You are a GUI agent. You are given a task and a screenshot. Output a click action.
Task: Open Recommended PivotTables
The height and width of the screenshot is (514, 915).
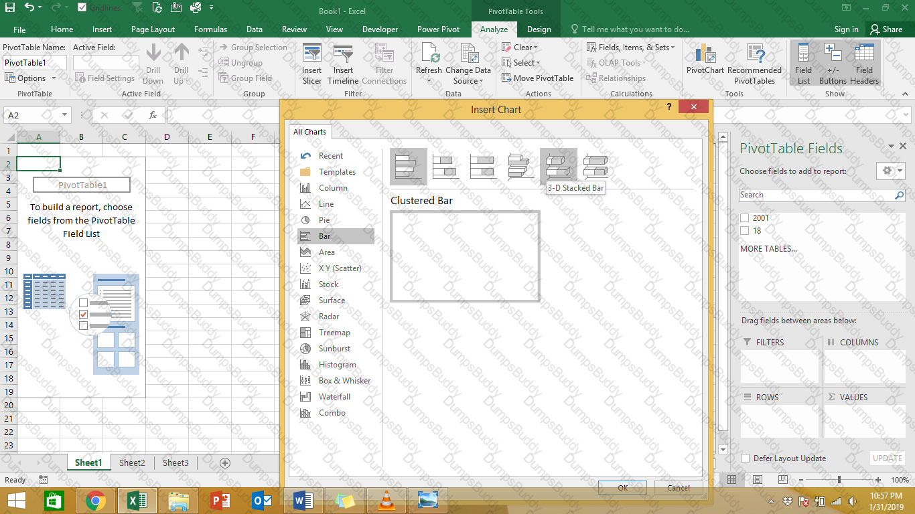[x=754, y=64]
